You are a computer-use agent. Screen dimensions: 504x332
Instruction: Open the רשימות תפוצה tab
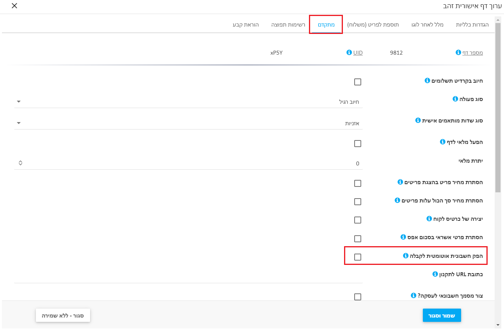288,25
